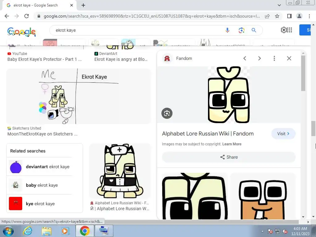Viewport: 316px width, 237px height.
Task: Open Windows Media Player from taskbar
Action: (x=65, y=231)
